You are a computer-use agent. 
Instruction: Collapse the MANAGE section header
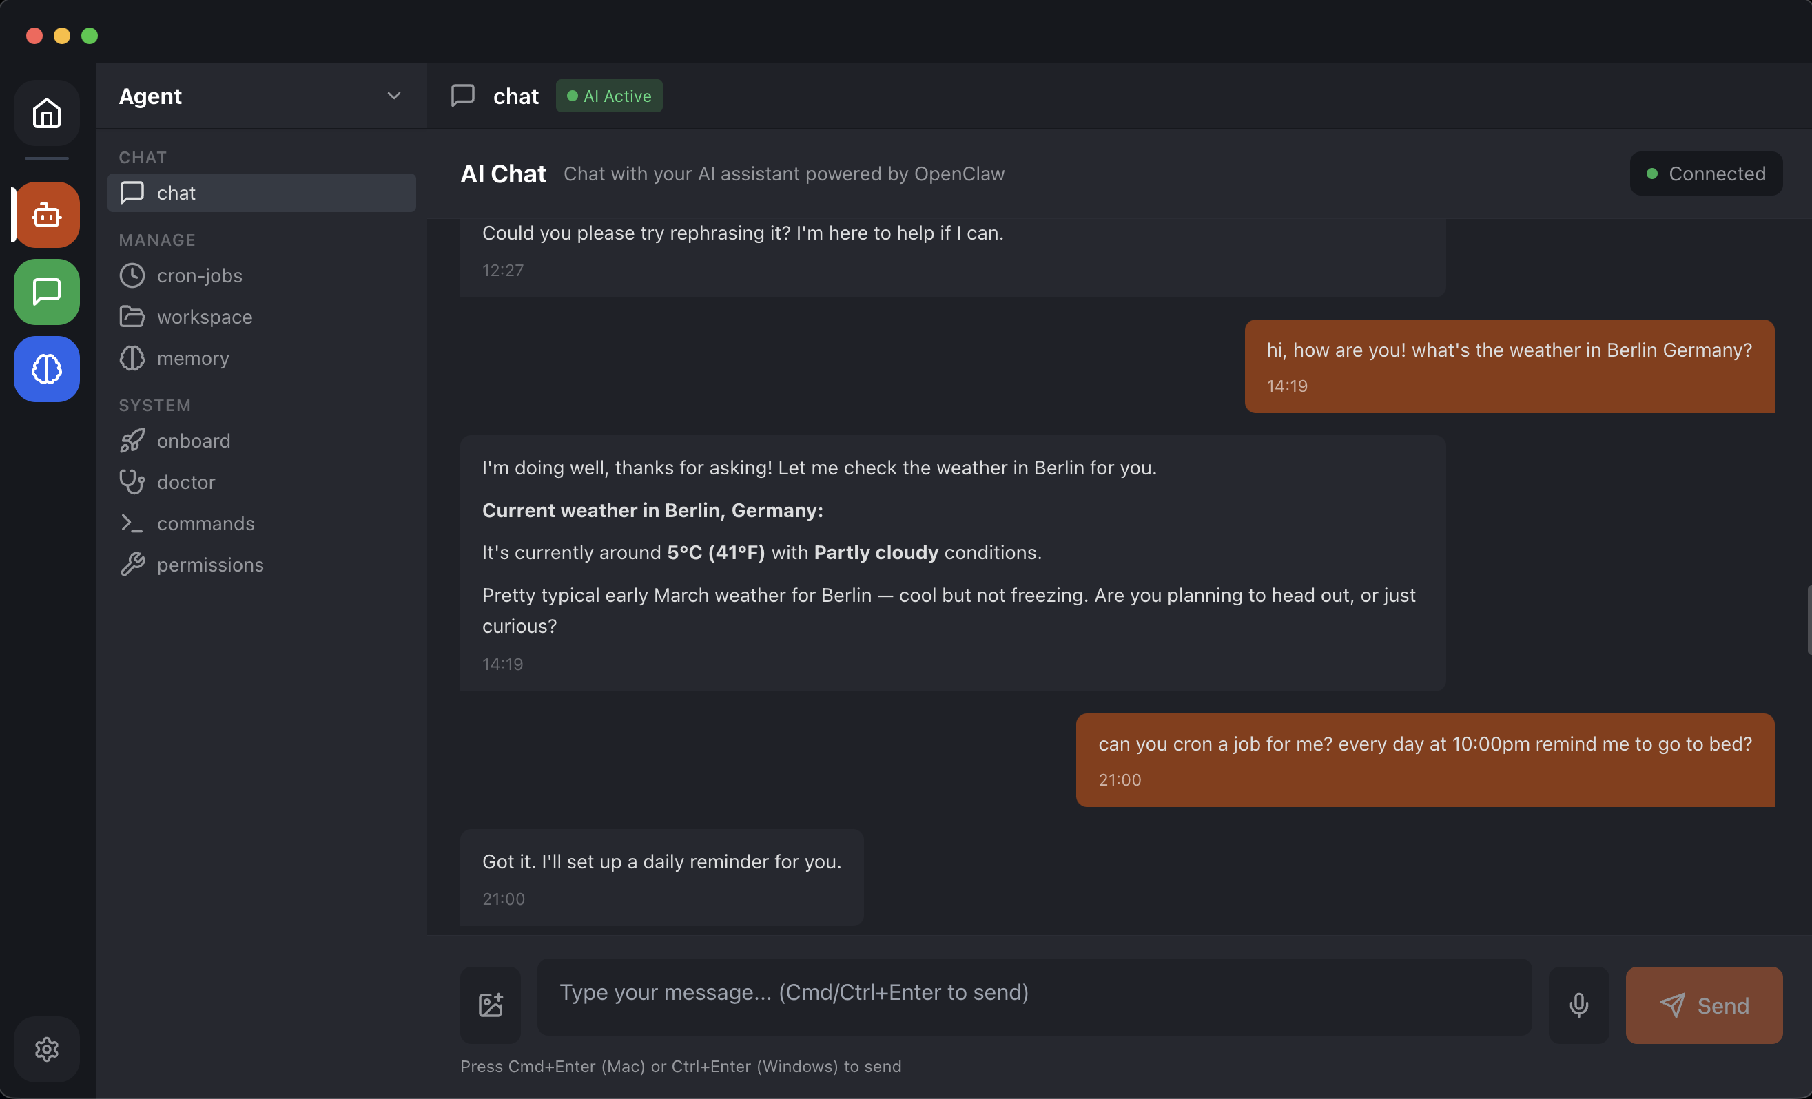coord(157,240)
